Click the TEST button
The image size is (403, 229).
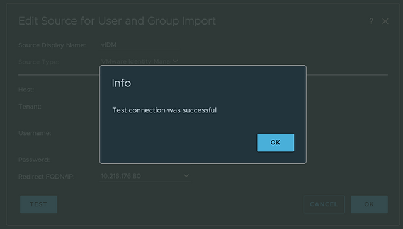pos(39,204)
